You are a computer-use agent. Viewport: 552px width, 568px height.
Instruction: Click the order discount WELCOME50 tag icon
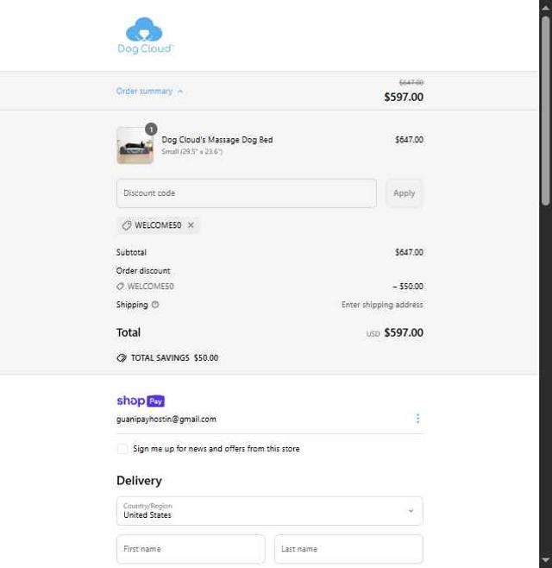point(120,287)
